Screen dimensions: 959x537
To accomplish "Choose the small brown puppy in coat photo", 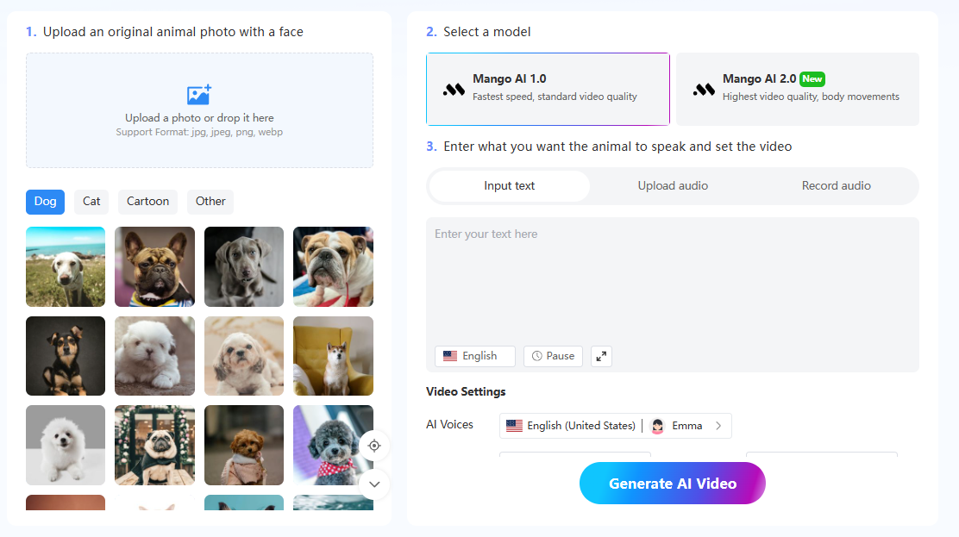I will [x=244, y=446].
